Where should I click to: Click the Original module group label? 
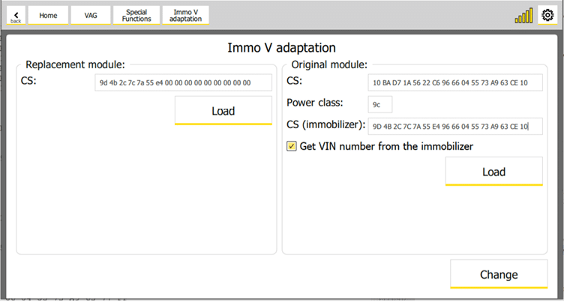click(x=328, y=64)
